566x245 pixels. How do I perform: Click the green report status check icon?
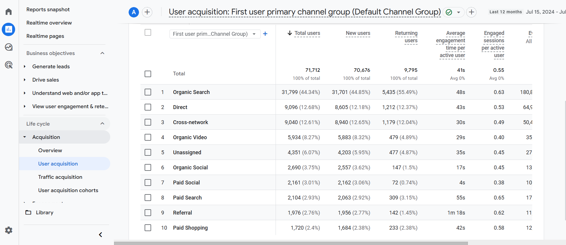(449, 12)
